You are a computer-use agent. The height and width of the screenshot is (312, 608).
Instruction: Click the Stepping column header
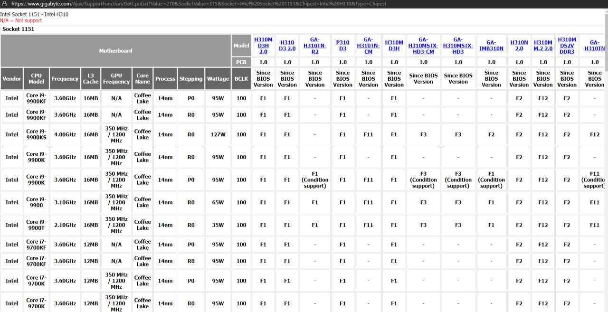[191, 79]
